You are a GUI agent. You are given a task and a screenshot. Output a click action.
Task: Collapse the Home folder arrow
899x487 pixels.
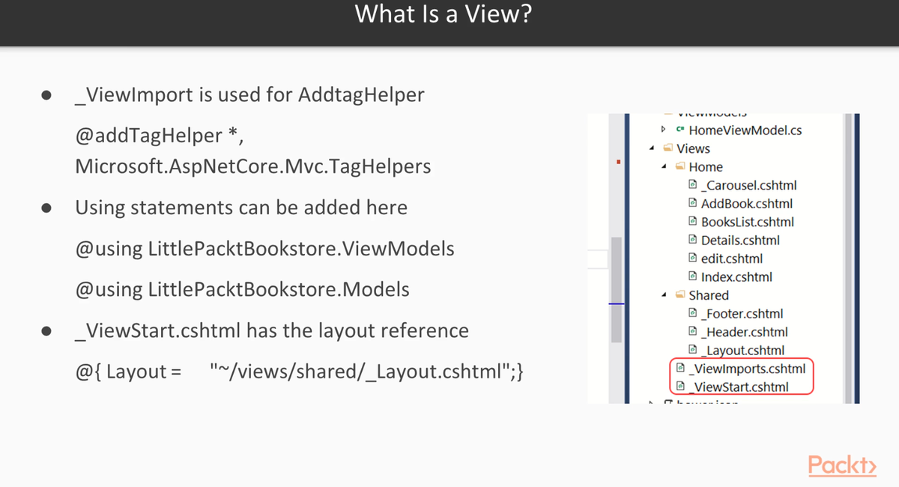point(665,167)
